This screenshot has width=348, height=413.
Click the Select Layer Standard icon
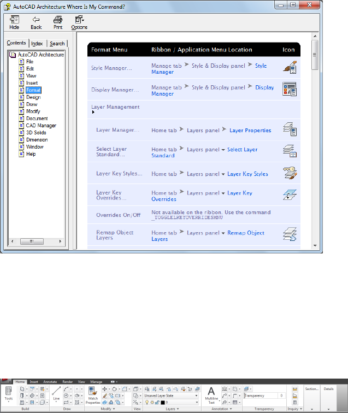pos(290,151)
